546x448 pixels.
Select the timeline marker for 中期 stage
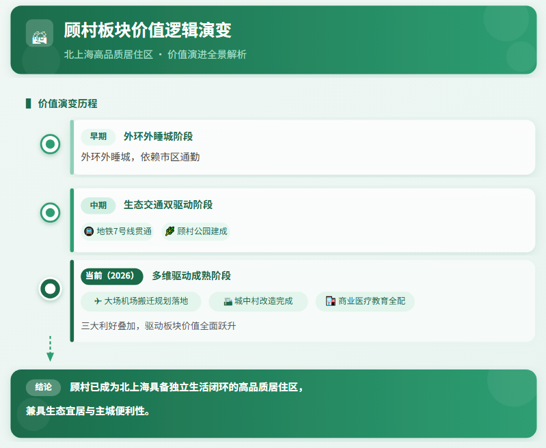tap(50, 212)
